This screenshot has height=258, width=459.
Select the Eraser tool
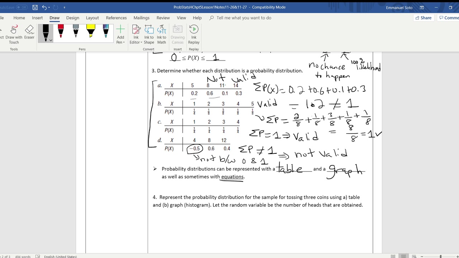tap(29, 32)
